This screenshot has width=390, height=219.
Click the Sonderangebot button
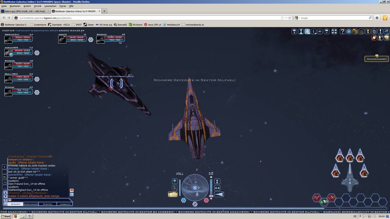(376, 59)
